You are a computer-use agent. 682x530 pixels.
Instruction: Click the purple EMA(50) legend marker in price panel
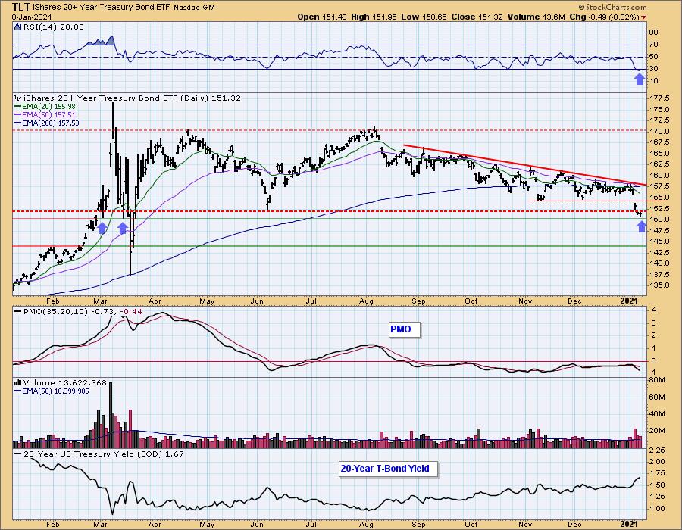(x=18, y=114)
